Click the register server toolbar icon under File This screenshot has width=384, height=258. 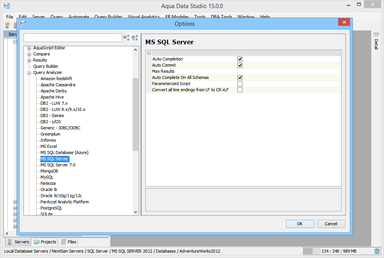[x=7, y=25]
